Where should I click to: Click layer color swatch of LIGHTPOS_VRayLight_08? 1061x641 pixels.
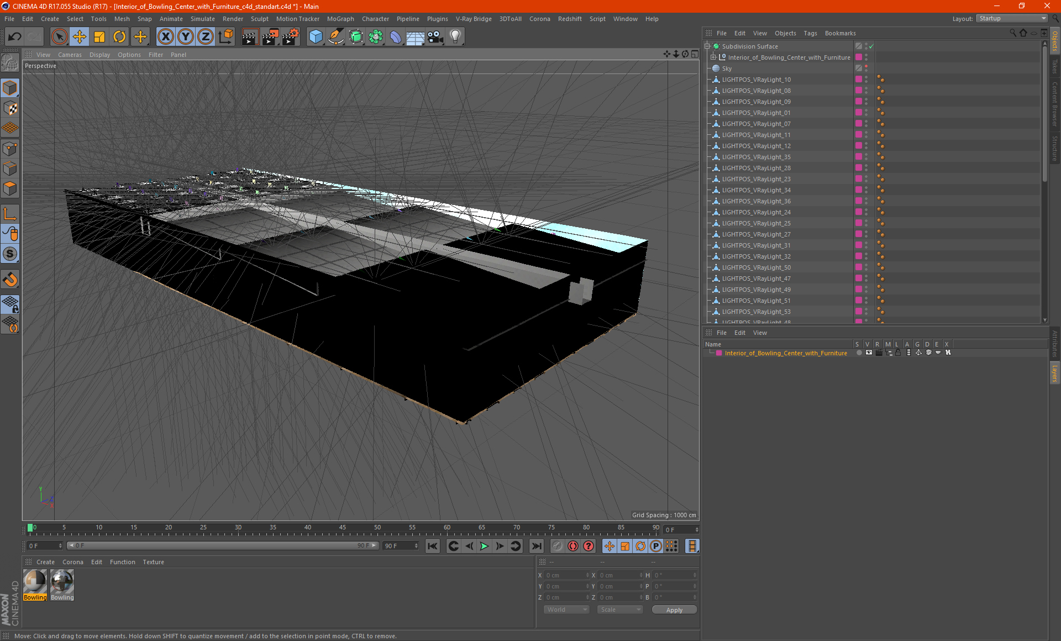[x=859, y=91]
